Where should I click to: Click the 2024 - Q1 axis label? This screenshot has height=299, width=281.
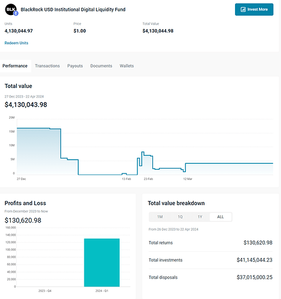point(102,291)
